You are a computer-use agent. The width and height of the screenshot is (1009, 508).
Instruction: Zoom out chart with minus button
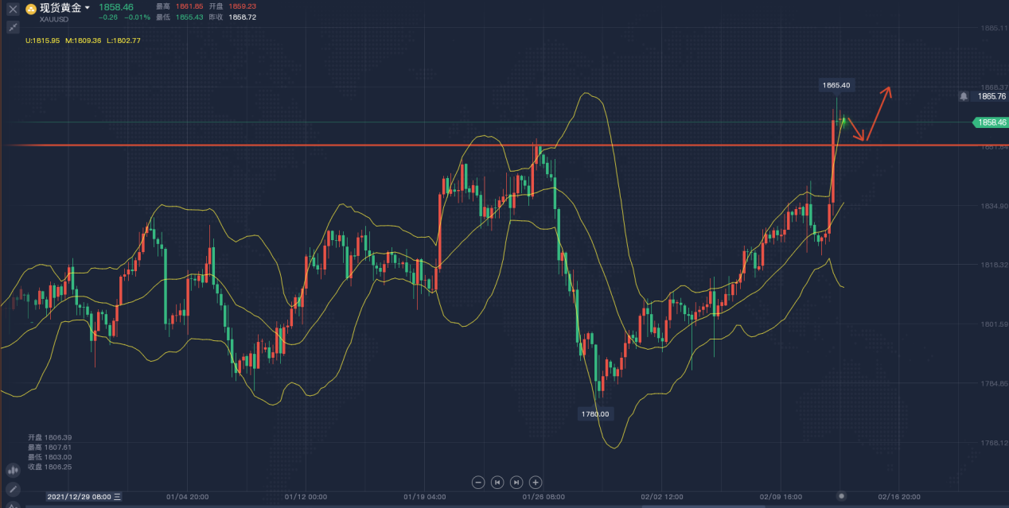pos(478,482)
